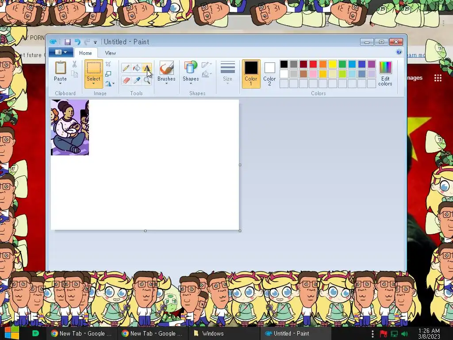Click the volume speaker tray icon
This screenshot has height=340, width=453.
[x=404, y=334]
